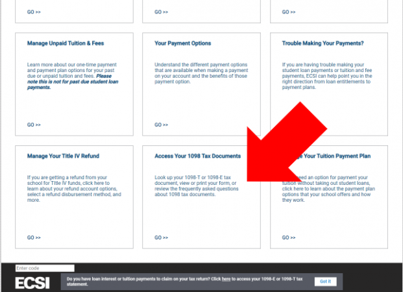Screen dimensions: 403x292
Task: Open Manage Unpaid Tuition & Fees heading
Action: point(66,43)
